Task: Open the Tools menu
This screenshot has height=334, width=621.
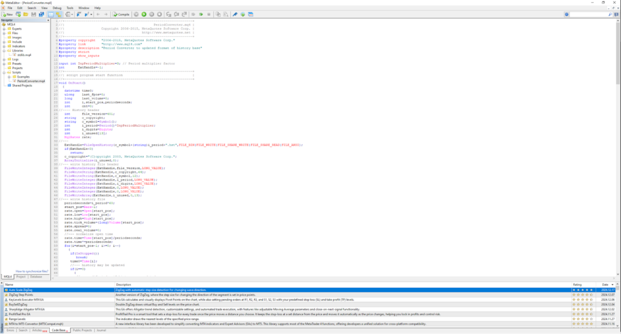Action: (x=70, y=8)
